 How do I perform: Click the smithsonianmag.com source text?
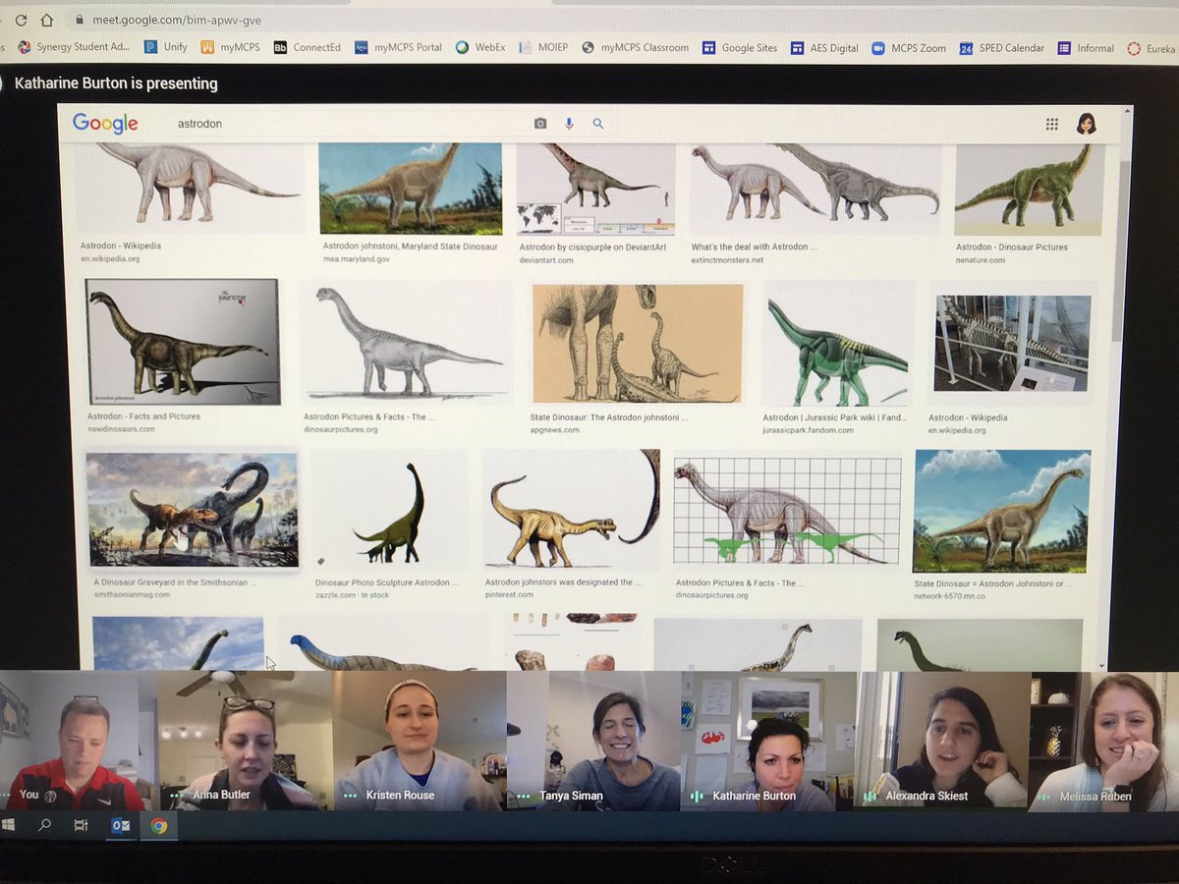(132, 594)
